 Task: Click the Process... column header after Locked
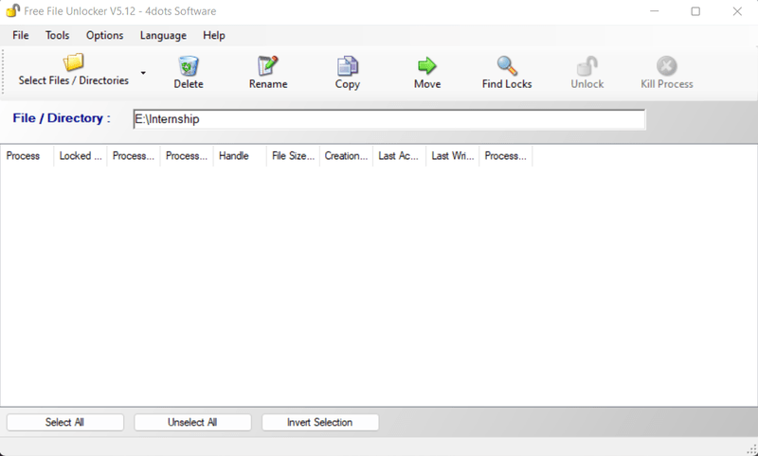134,156
